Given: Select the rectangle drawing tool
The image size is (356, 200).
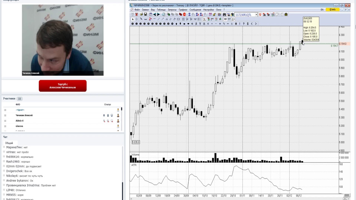Looking at the screenshot, I should (x=178, y=19).
